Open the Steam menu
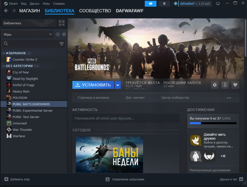This screenshot has width=247, height=187. point(13,3)
